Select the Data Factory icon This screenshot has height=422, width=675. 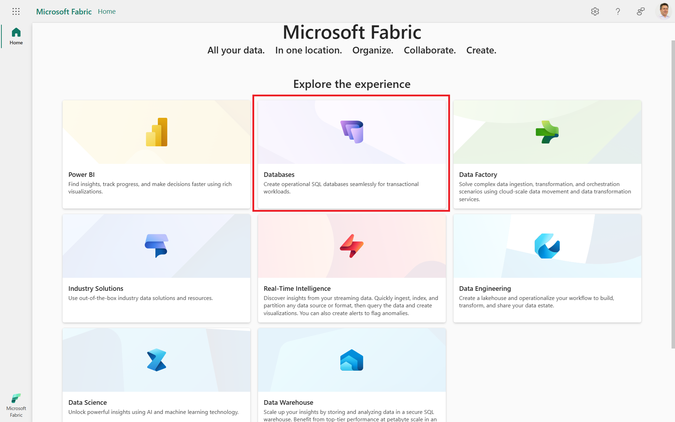(547, 132)
